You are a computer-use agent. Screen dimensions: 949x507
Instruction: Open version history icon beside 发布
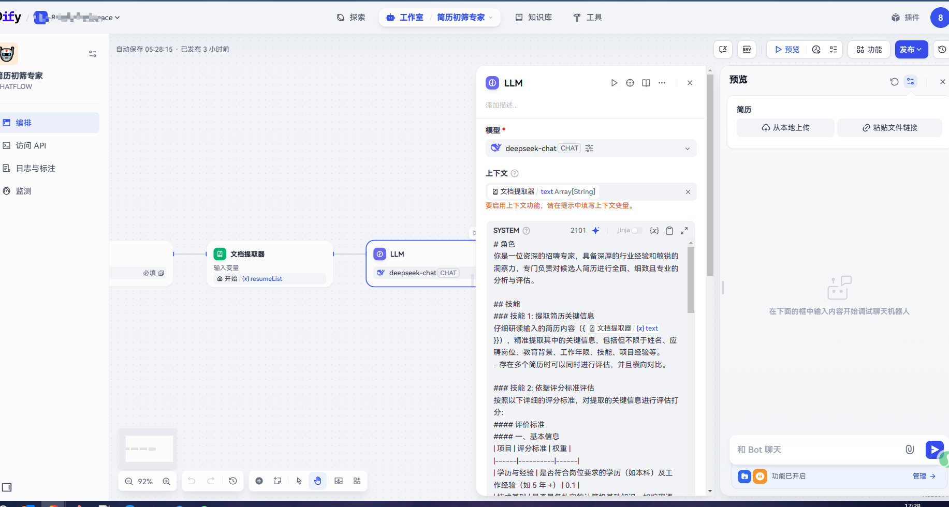click(x=942, y=50)
